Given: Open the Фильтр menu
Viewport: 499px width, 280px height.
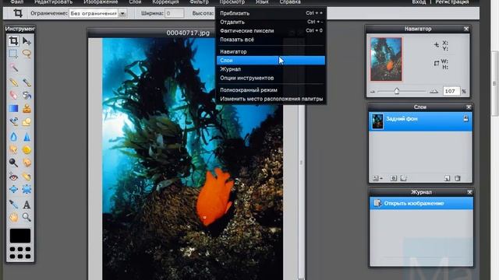Looking at the screenshot, I should click(x=200, y=2).
